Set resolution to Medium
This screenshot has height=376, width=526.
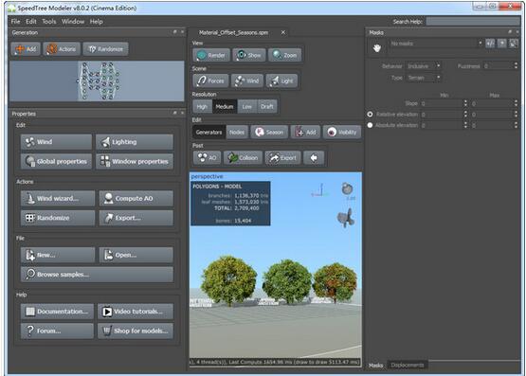tap(225, 107)
